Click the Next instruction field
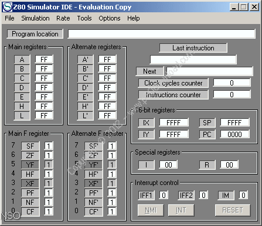 tap(210, 71)
